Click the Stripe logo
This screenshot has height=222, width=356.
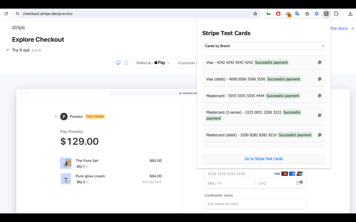point(18,27)
